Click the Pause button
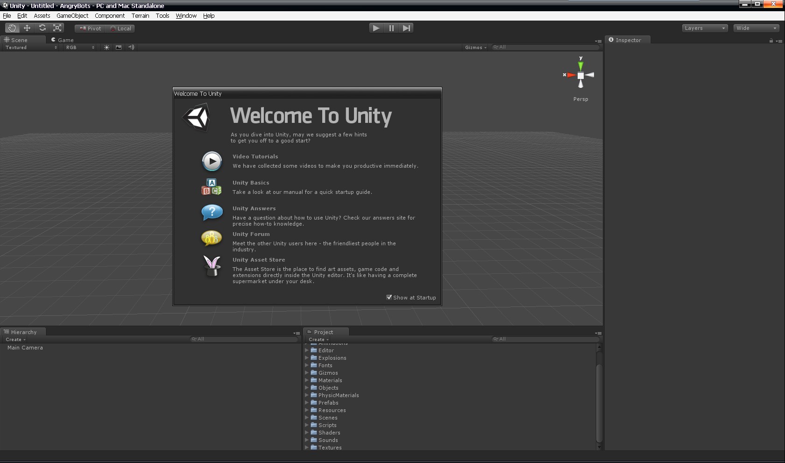 click(x=391, y=28)
